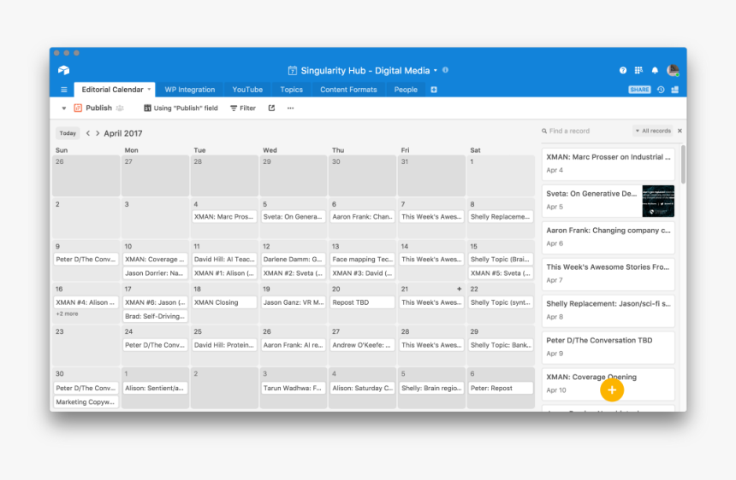Click the sidebar vertical scrollbar
This screenshot has height=480, width=736.
[683, 164]
